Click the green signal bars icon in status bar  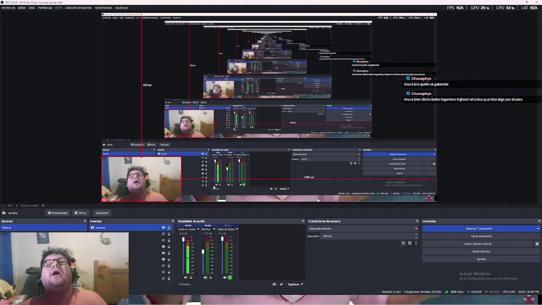pos(446,291)
